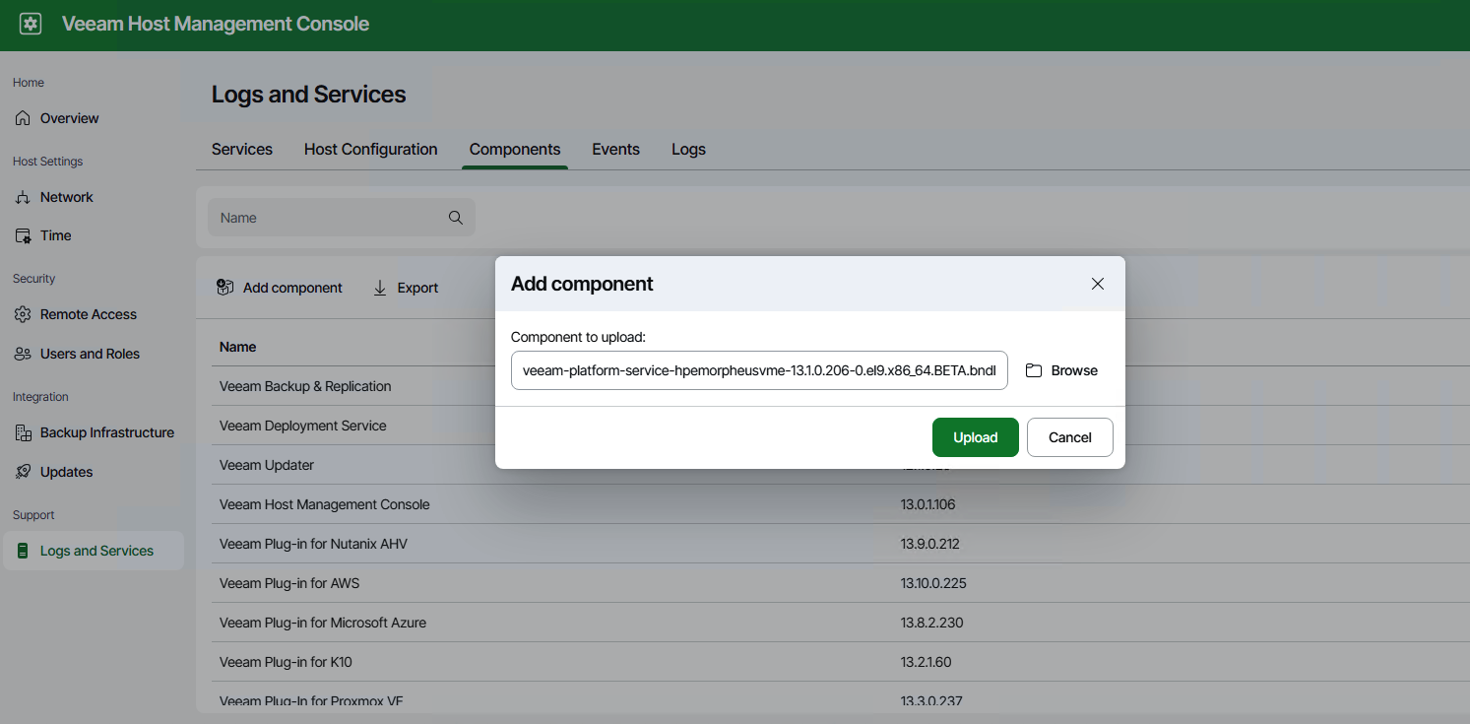Click the Export download arrow icon
The height and width of the screenshot is (724, 1470).
[x=380, y=288]
